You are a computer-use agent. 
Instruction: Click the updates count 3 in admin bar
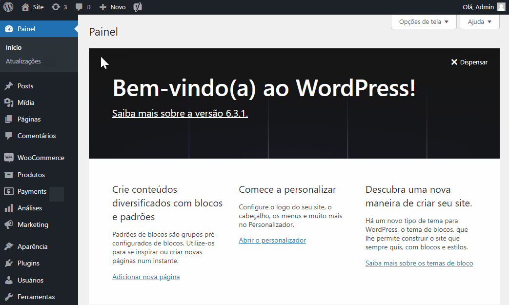click(65, 7)
